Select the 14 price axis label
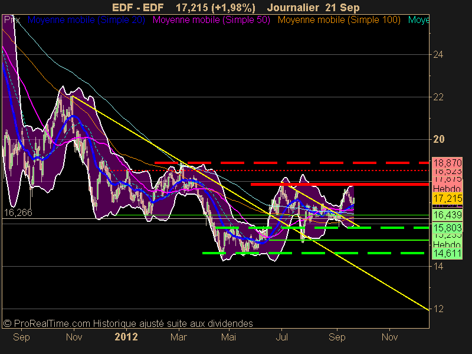Image resolution: width=472 pixels, height=354 pixels. (x=438, y=266)
